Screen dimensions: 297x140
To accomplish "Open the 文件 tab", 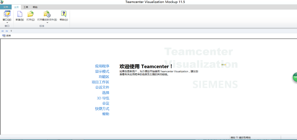I will tap(6, 7).
